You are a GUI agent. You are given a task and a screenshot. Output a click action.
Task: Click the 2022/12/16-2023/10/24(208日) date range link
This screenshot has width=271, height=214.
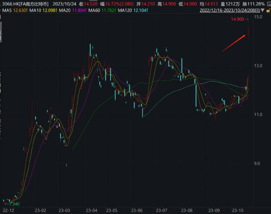click(230, 10)
